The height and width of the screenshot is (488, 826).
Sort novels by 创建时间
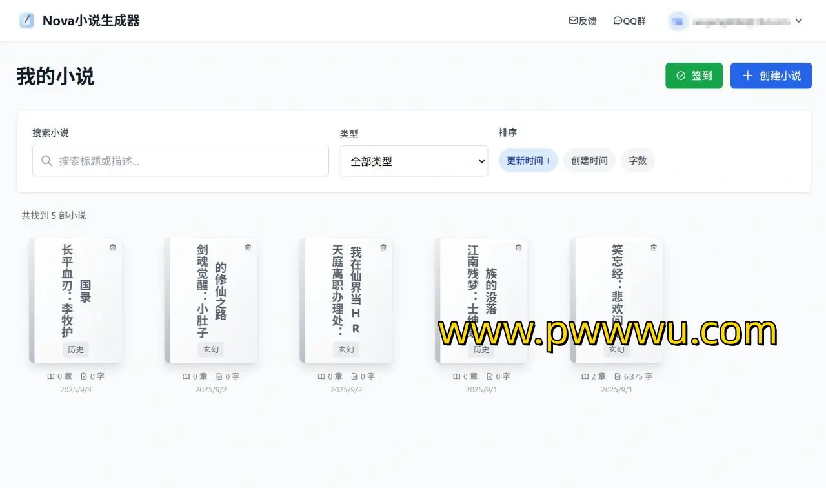pos(589,161)
